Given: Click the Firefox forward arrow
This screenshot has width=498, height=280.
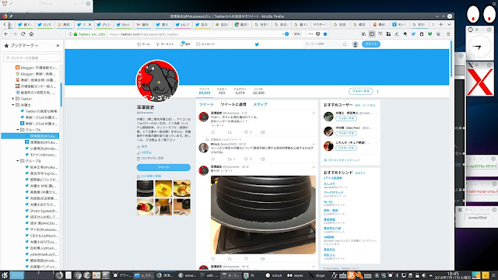Looking at the screenshot, I should pyautogui.click(x=14, y=34).
